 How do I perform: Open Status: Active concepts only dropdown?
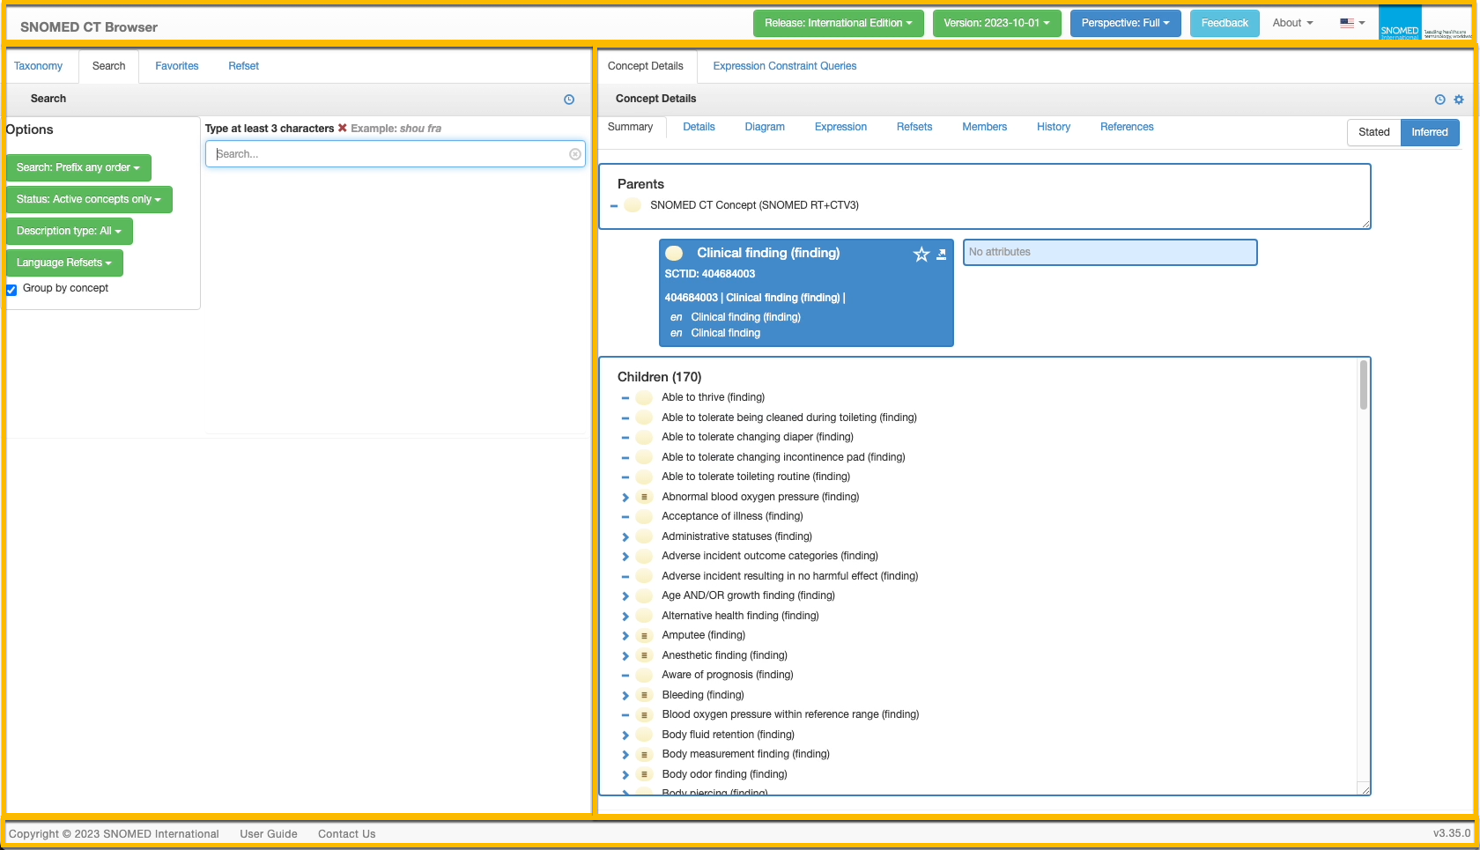(89, 199)
